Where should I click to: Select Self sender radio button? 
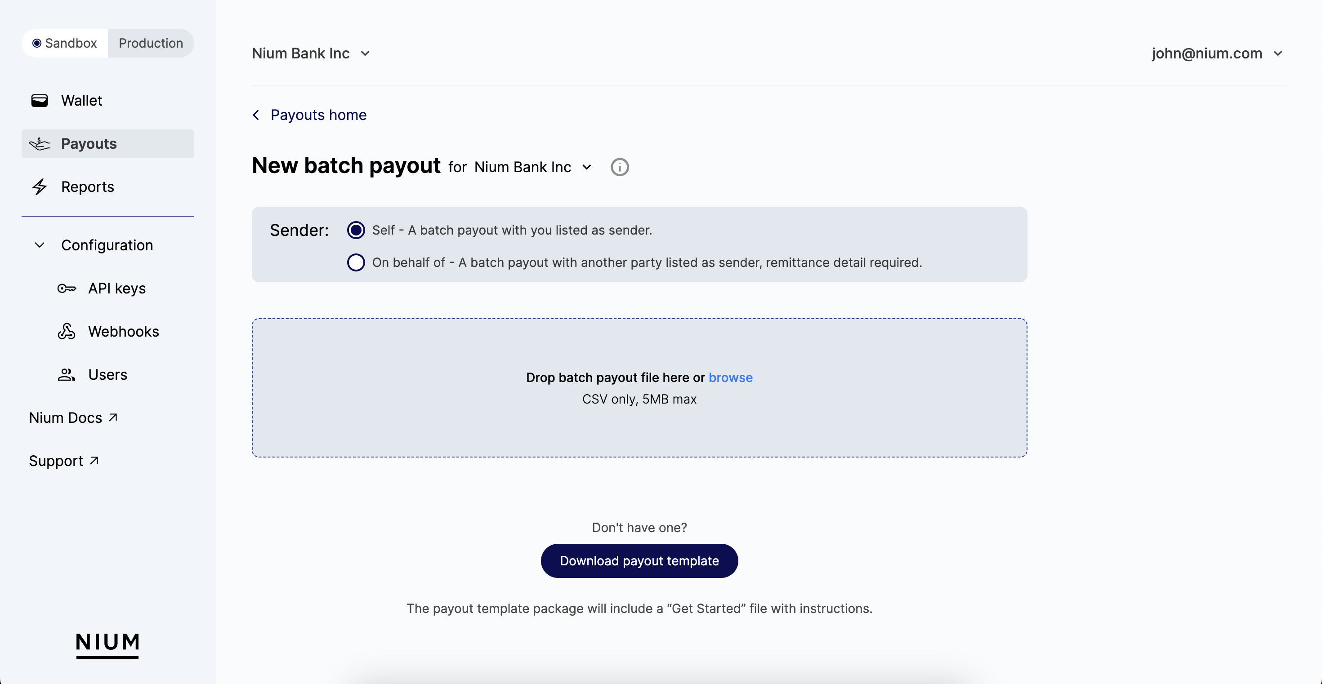(x=356, y=230)
